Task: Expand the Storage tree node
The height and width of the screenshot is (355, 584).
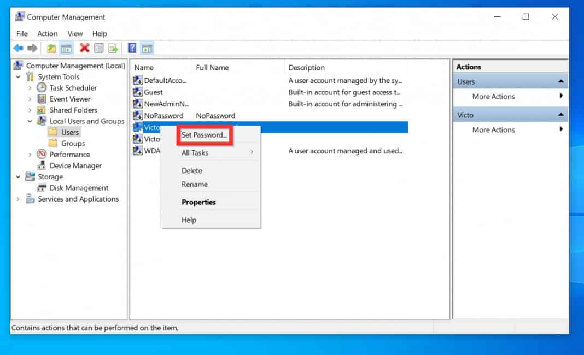Action: click(x=19, y=176)
